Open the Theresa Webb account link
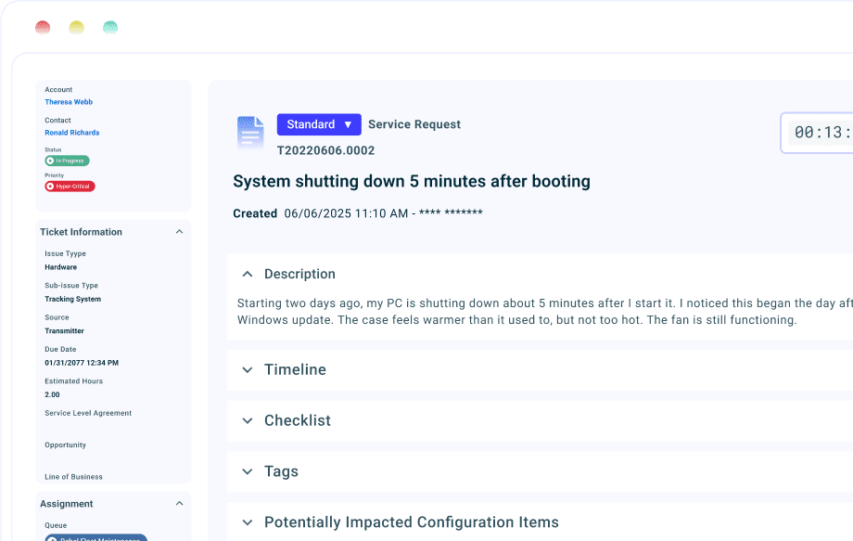Viewport: 853px width, 541px height. click(69, 102)
